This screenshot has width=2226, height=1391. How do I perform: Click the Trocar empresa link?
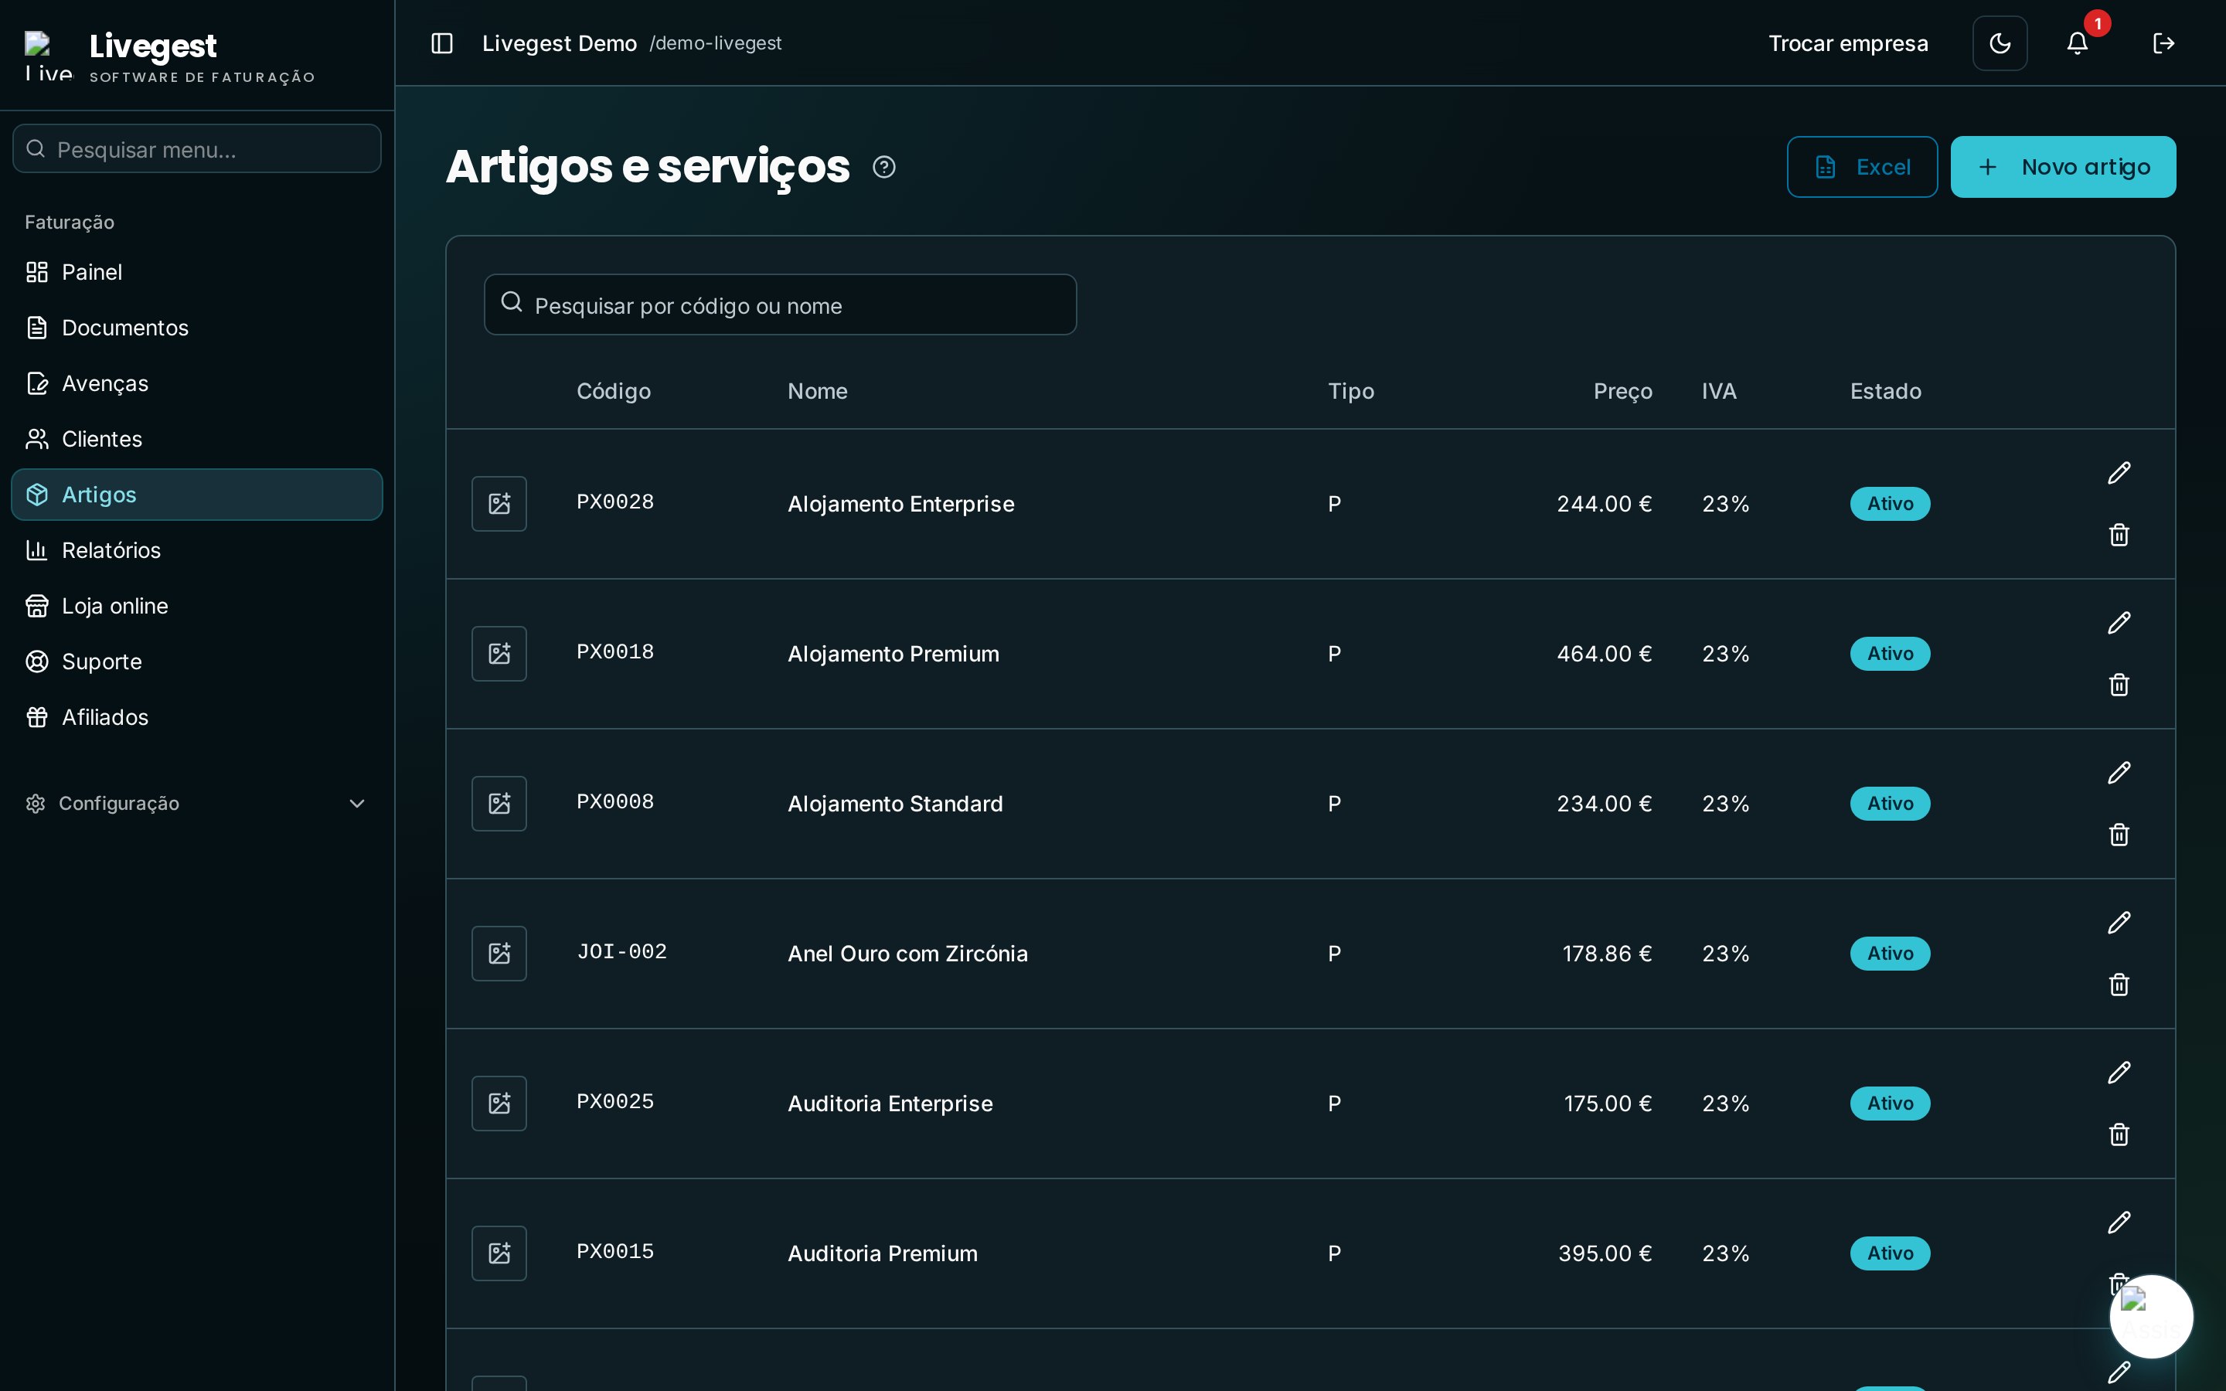[1848, 43]
